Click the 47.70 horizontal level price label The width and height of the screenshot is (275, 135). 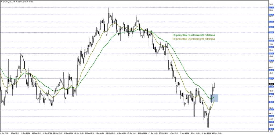pos(271,78)
